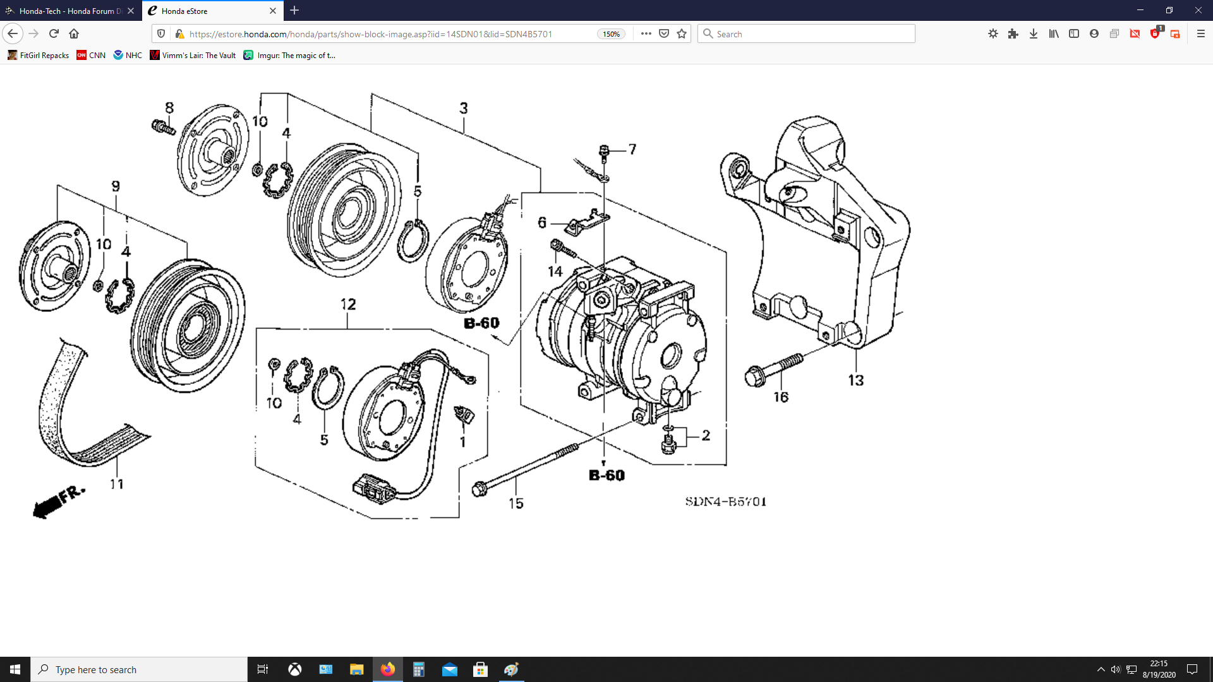Save page to Pocket
Viewport: 1213px width, 682px height.
(664, 33)
